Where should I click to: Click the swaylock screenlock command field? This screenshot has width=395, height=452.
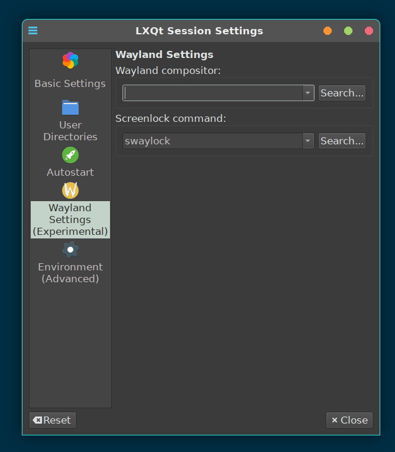[213, 141]
